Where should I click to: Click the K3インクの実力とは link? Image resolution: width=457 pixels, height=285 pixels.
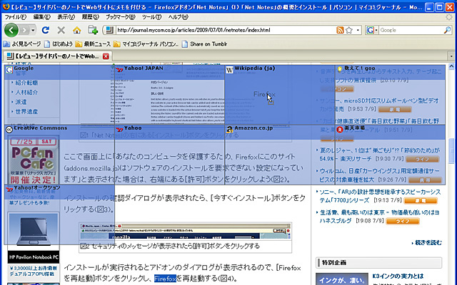(398, 276)
